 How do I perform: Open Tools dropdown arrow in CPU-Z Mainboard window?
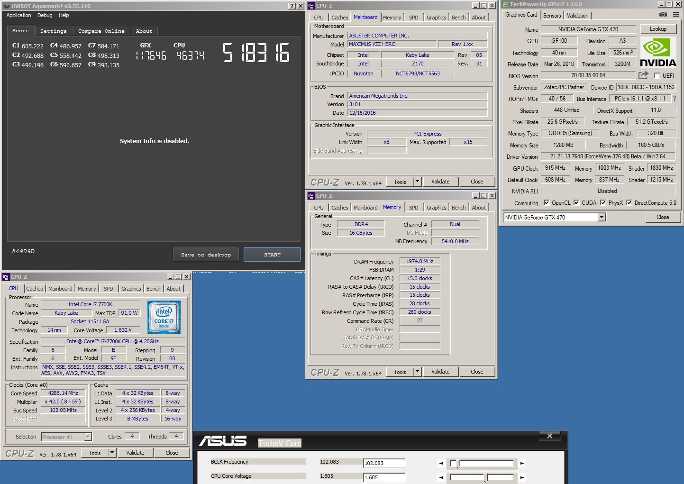[x=417, y=182]
